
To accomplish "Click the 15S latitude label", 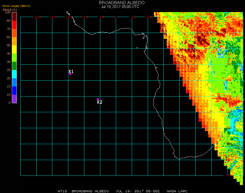I will (x=229, y=96).
